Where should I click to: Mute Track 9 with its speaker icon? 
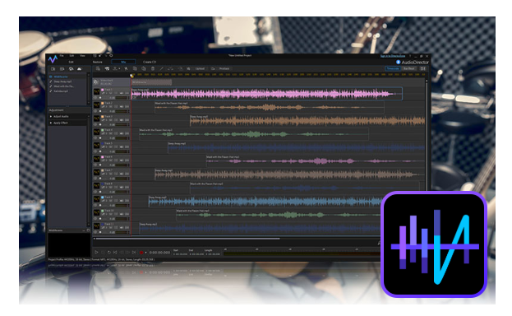pyautogui.click(x=122, y=201)
